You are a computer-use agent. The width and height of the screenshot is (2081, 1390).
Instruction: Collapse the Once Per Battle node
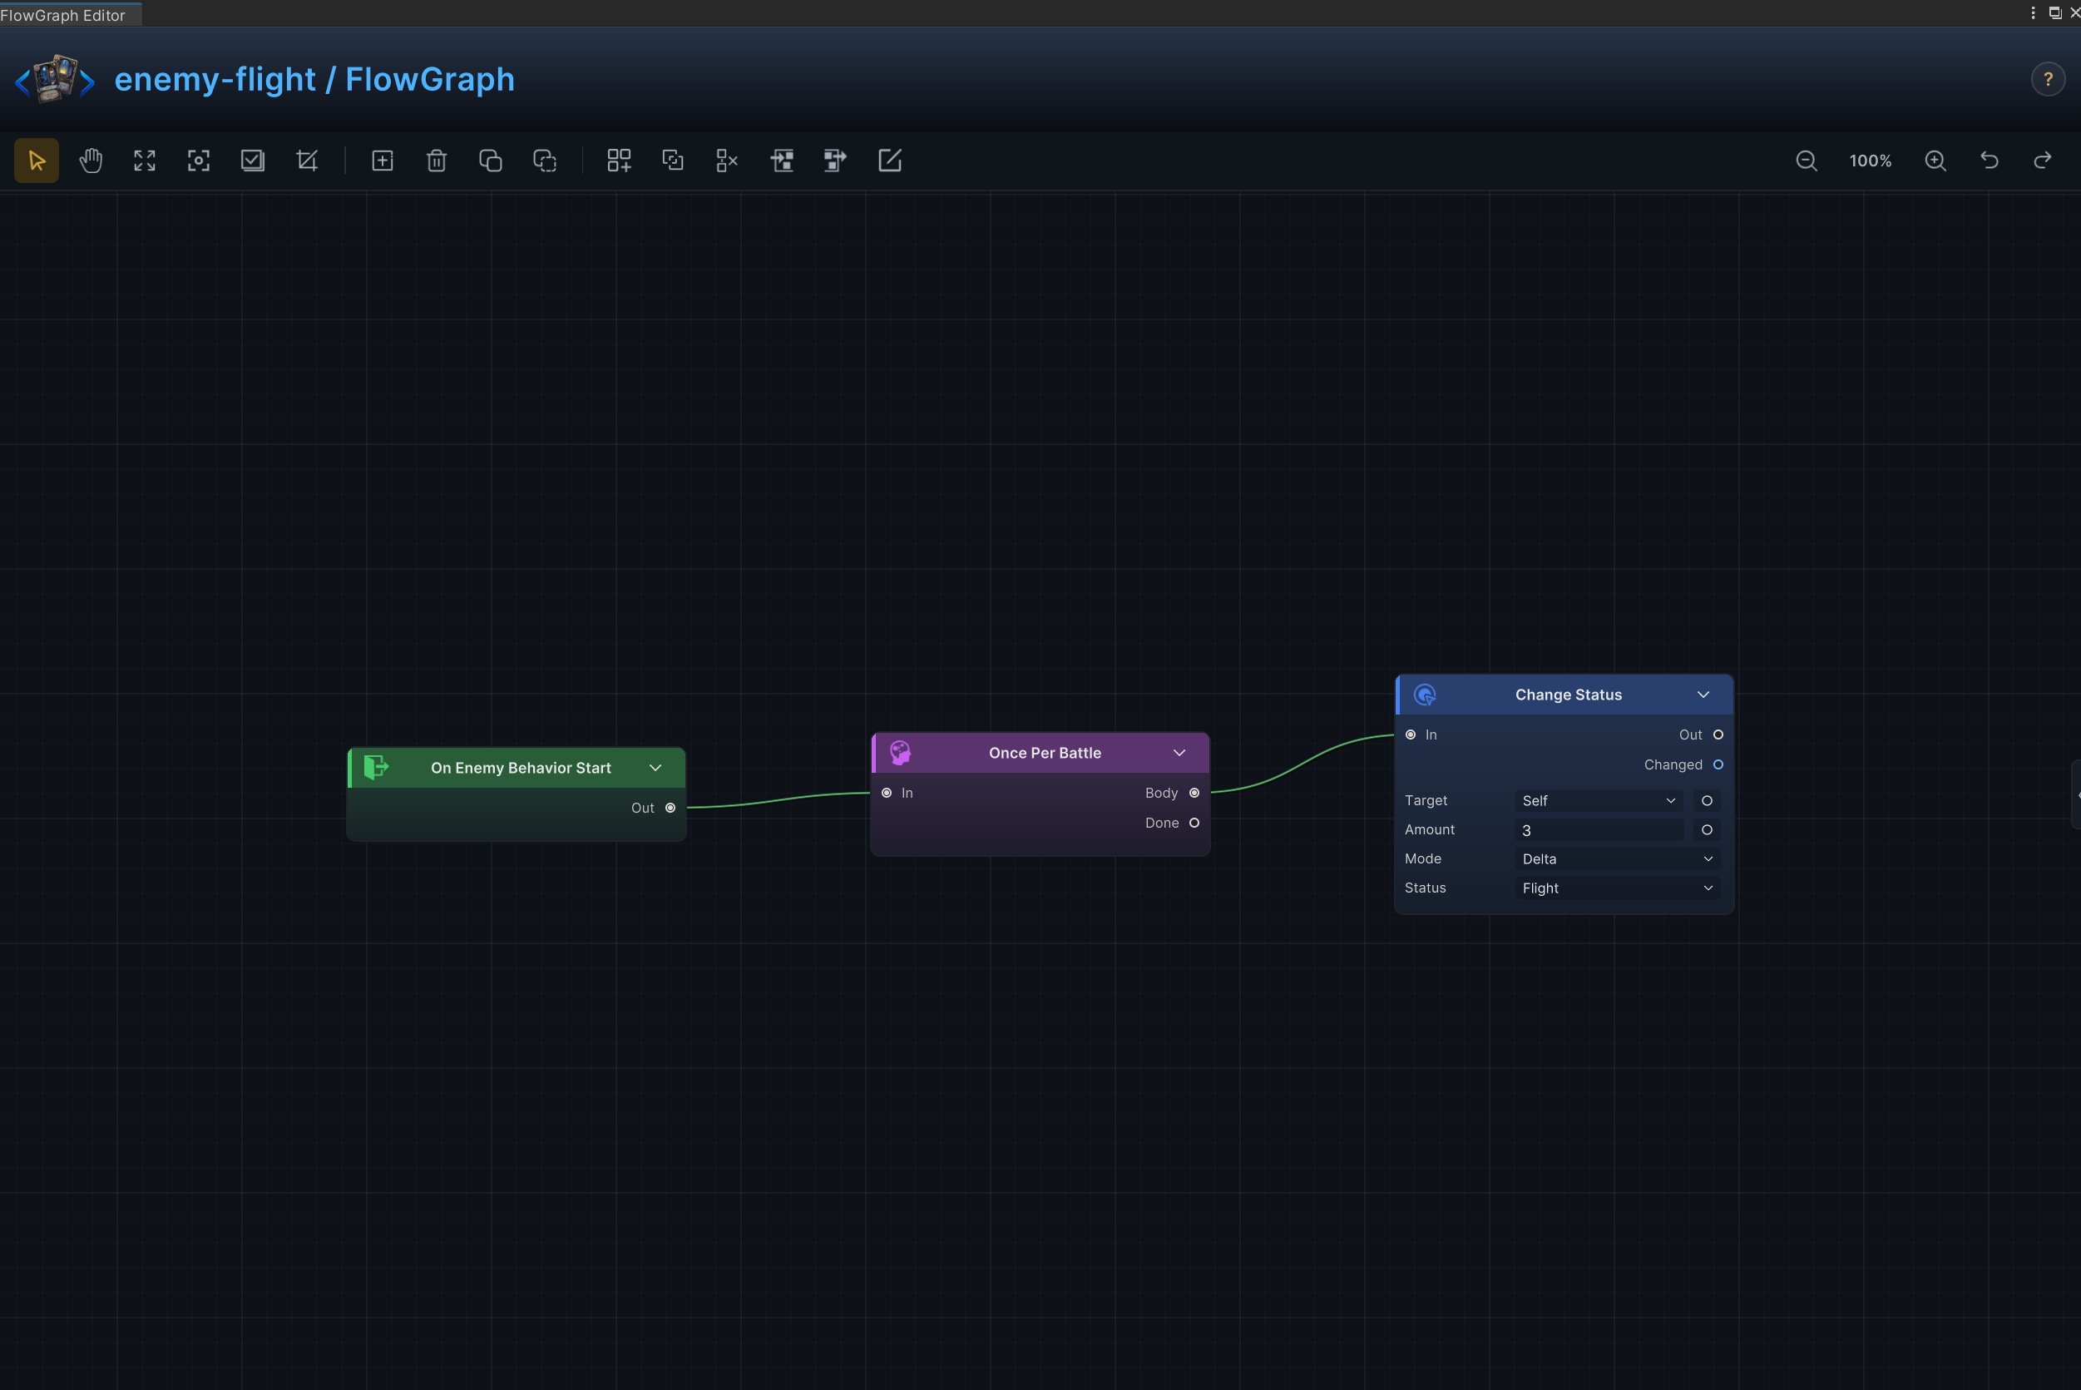click(x=1179, y=753)
